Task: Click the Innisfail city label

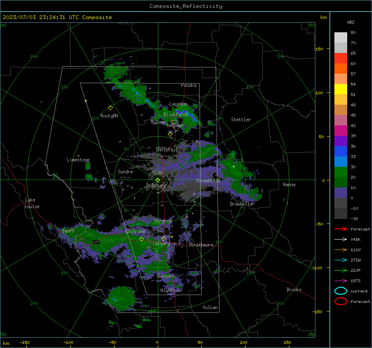Action: [x=167, y=150]
